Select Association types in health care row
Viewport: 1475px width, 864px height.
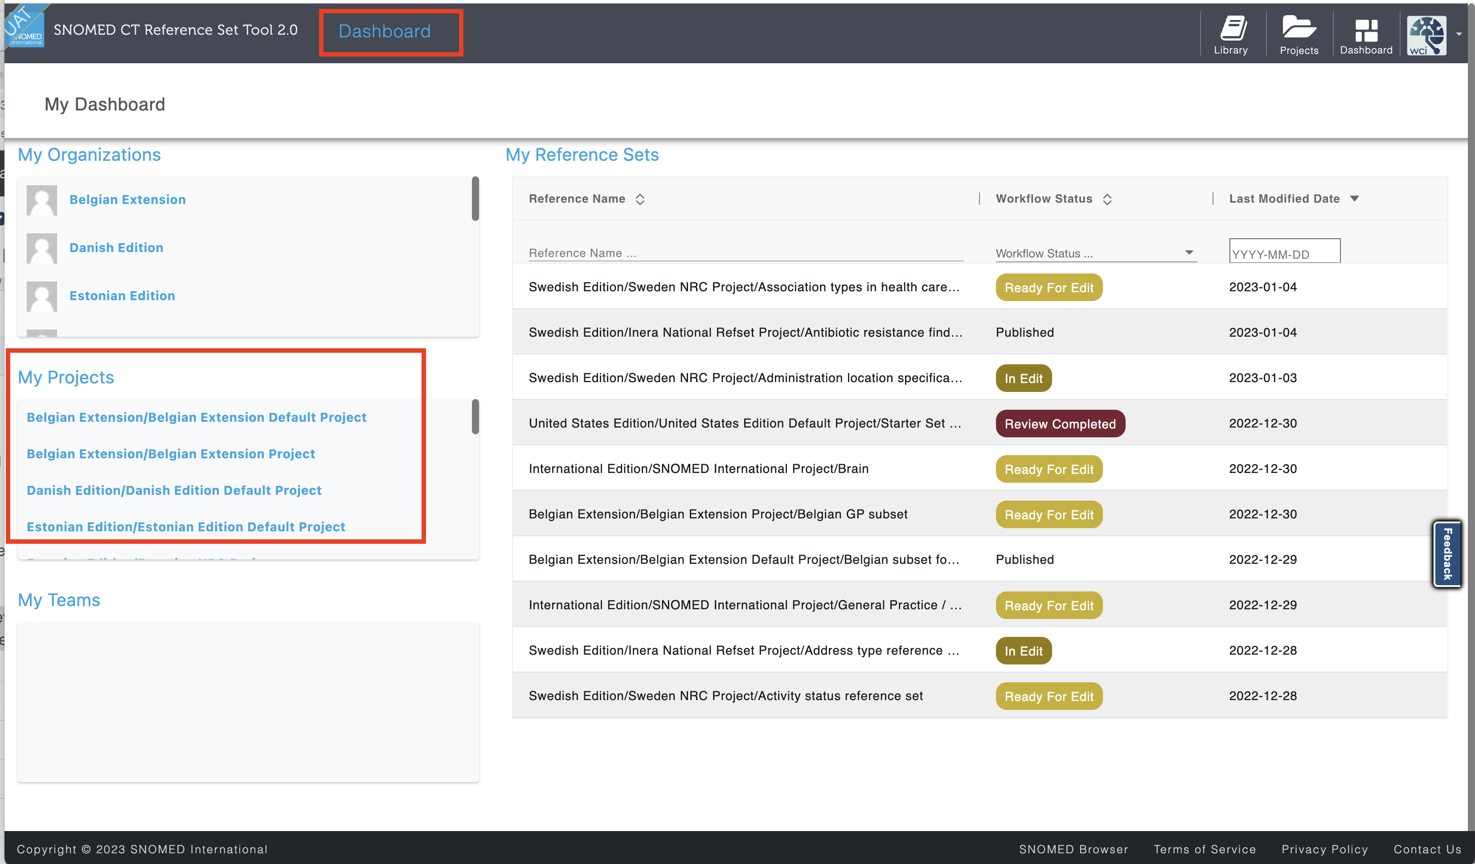click(980, 287)
